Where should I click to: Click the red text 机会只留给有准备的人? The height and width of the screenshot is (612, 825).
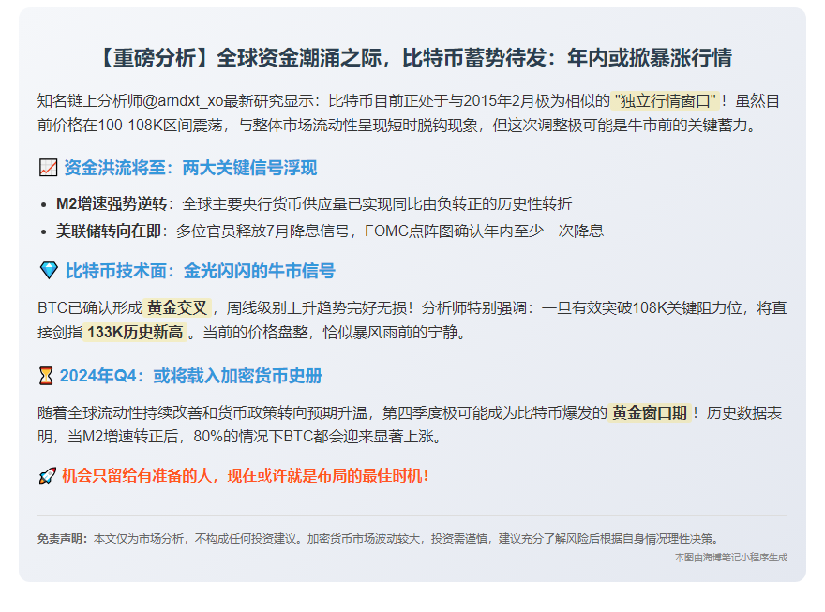coord(137,476)
